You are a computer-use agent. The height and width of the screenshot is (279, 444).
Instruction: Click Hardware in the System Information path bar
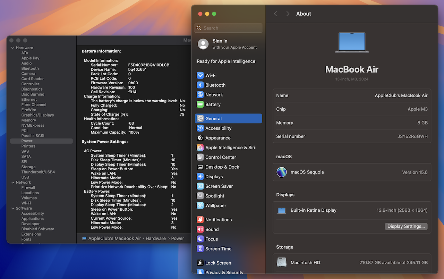coord(156,238)
